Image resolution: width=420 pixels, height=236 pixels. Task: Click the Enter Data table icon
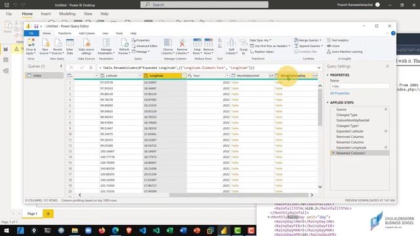(70, 43)
